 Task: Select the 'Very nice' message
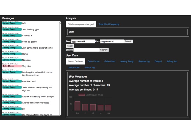point(26,66)
